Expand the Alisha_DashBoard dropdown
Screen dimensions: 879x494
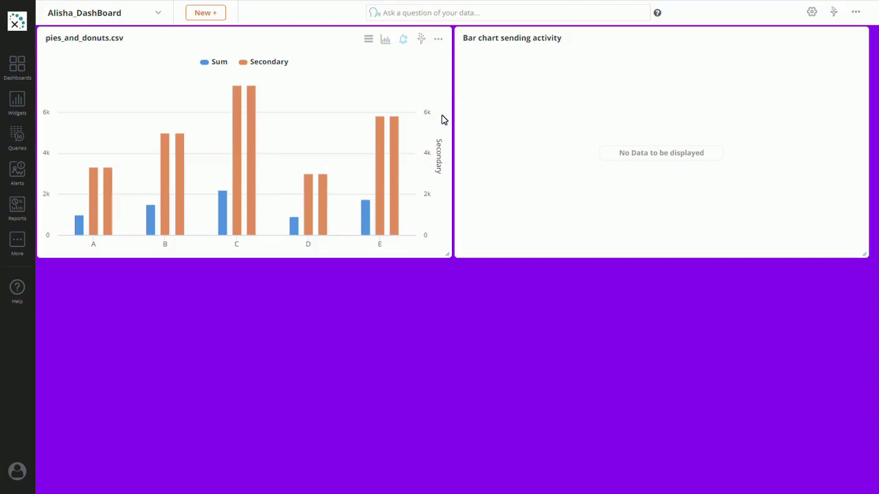pos(158,12)
